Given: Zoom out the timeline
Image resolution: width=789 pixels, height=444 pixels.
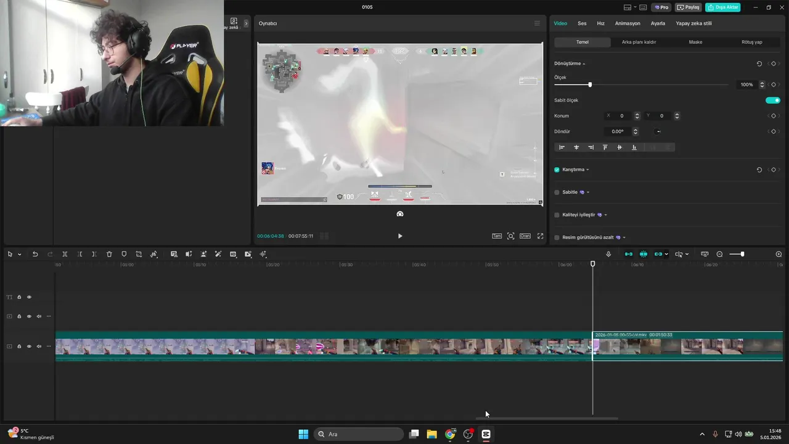Looking at the screenshot, I should click(719, 254).
